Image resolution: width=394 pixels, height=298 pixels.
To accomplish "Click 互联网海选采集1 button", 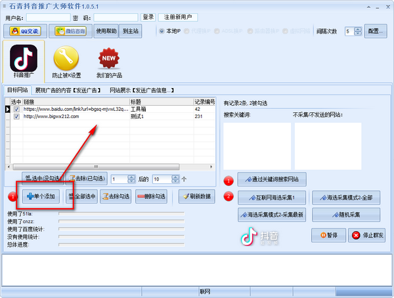I will pyautogui.click(x=272, y=198).
